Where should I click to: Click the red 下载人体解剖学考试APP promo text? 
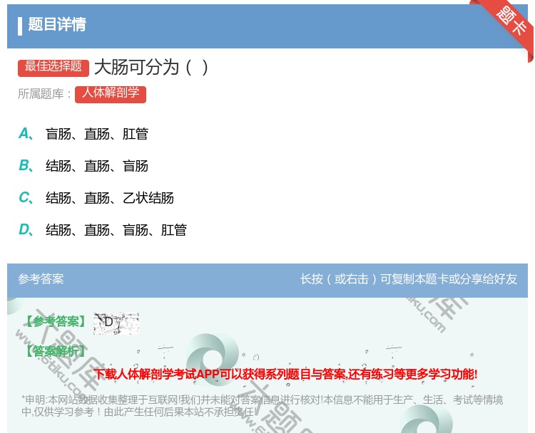[286, 374]
